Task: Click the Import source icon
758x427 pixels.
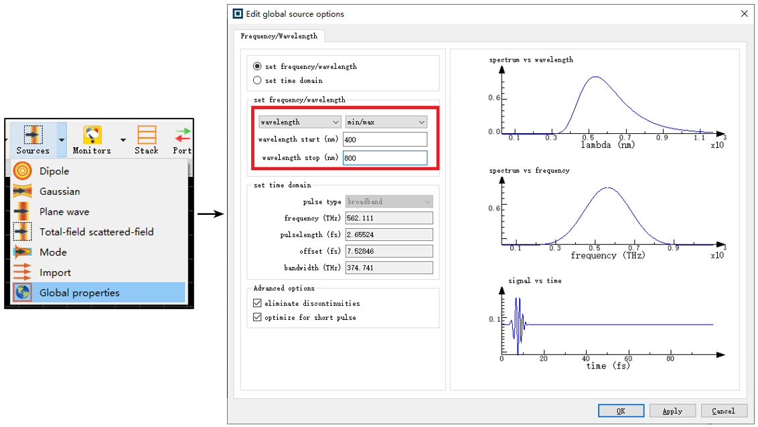Action: coord(22,272)
